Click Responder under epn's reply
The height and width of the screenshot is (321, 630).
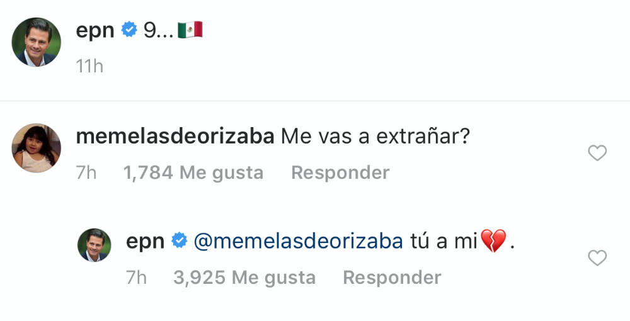392,277
